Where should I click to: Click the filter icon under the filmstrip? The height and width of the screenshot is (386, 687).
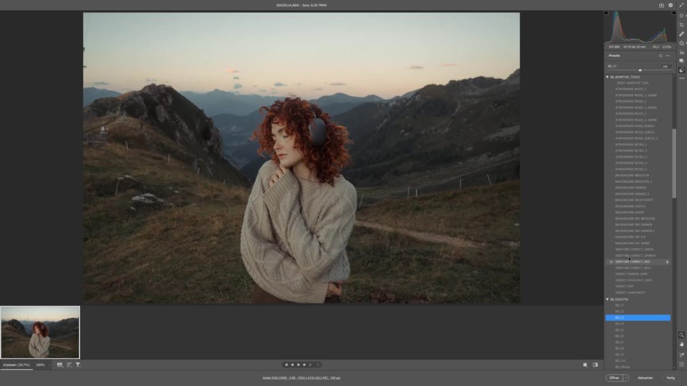coord(78,365)
